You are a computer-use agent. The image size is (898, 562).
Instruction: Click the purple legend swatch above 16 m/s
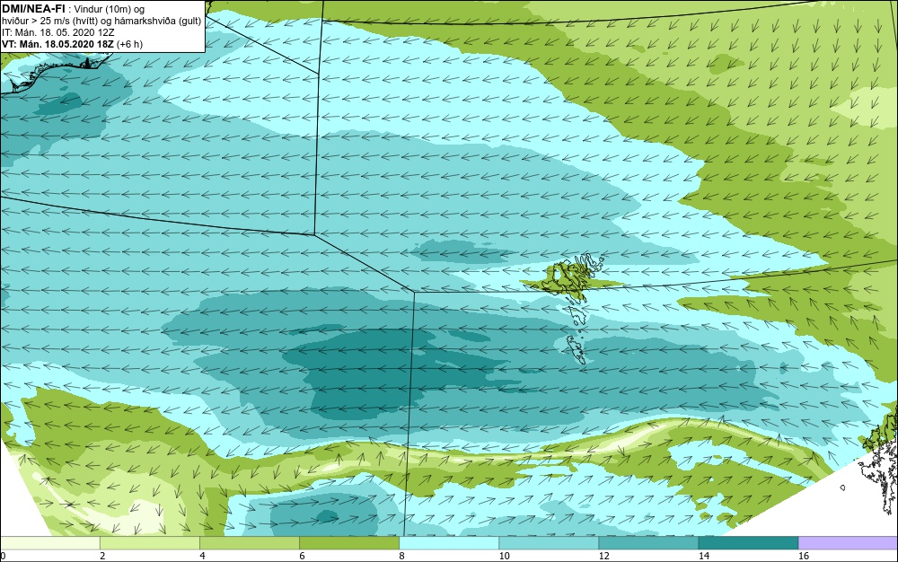pos(849,543)
